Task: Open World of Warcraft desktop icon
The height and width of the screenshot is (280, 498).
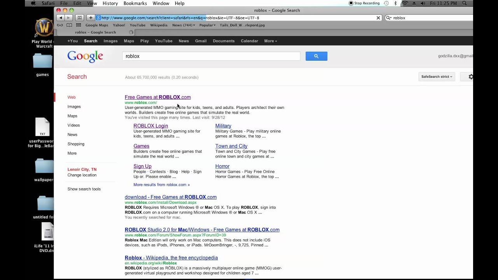Action: pos(44,27)
